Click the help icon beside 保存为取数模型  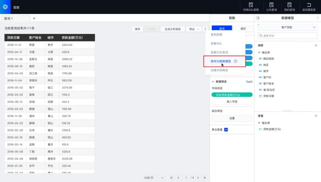(x=235, y=61)
